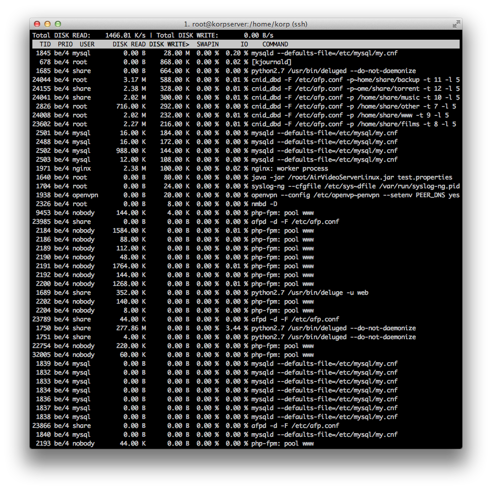The image size is (492, 490).
Task: Click the 1764.00 K disk read value
Action: (129, 266)
